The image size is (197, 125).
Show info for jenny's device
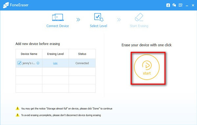38,63
